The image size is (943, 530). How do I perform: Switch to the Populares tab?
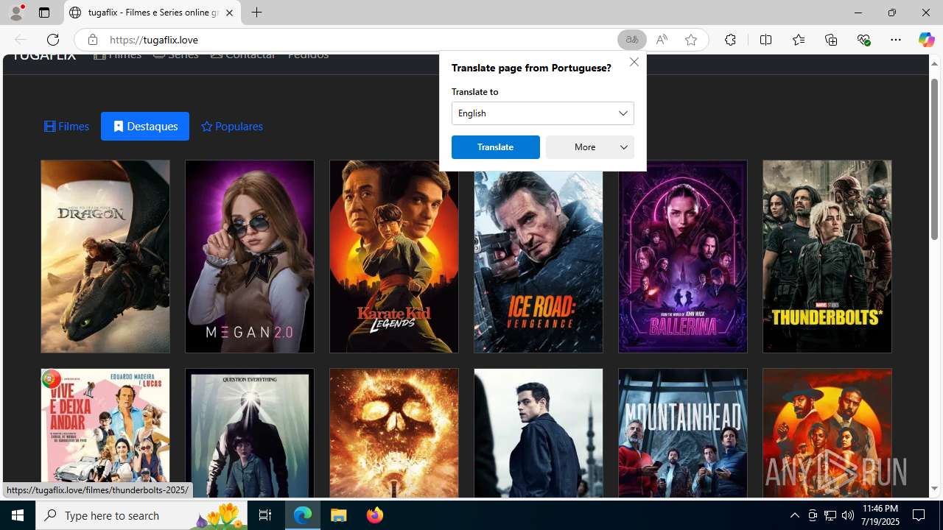point(232,127)
